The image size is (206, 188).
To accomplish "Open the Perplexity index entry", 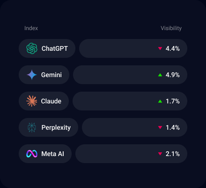I will (49, 127).
